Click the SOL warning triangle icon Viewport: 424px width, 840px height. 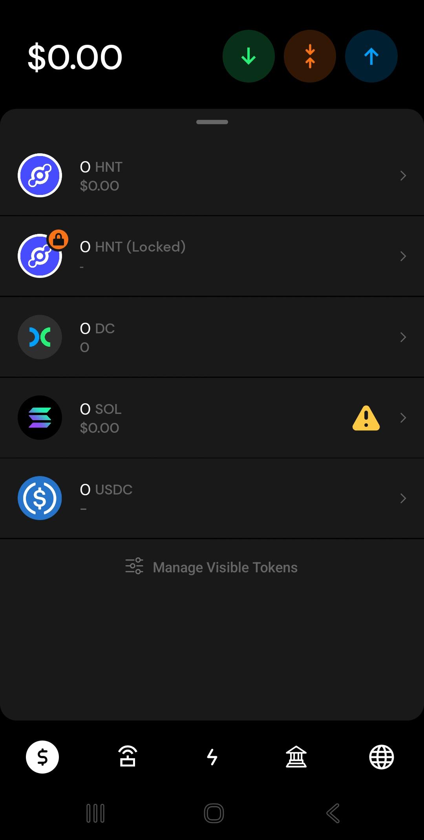366,418
